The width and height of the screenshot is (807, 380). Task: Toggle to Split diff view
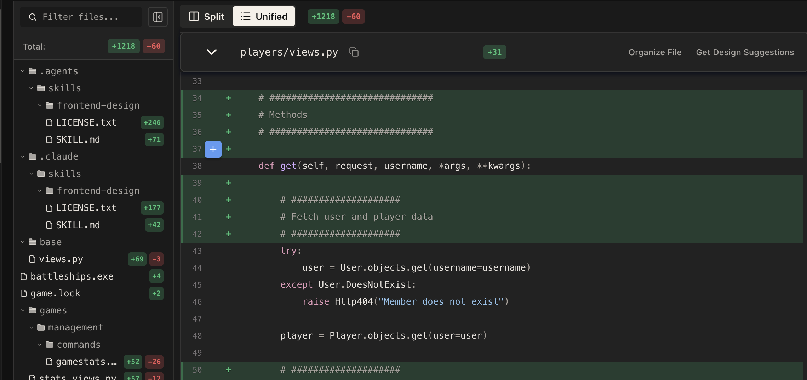pyautogui.click(x=205, y=16)
